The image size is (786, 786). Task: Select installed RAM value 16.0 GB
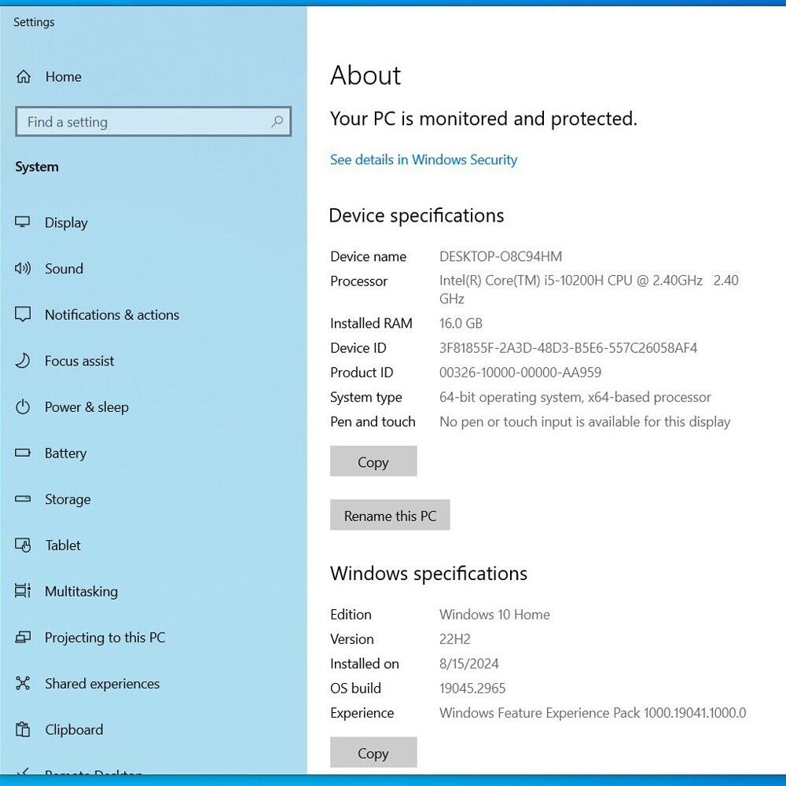point(461,323)
